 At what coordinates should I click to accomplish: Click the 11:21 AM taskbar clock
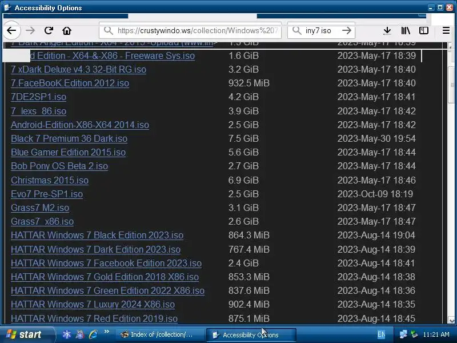(436, 334)
